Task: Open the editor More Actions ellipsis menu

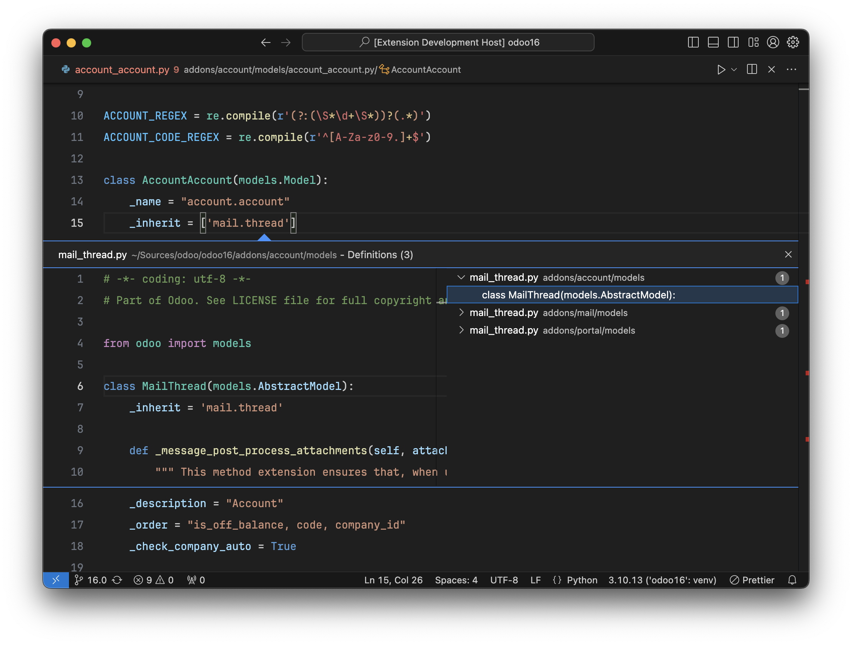Action: click(791, 69)
